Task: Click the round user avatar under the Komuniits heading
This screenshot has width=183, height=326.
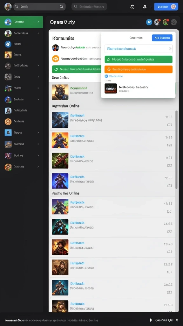Action: pos(55,48)
